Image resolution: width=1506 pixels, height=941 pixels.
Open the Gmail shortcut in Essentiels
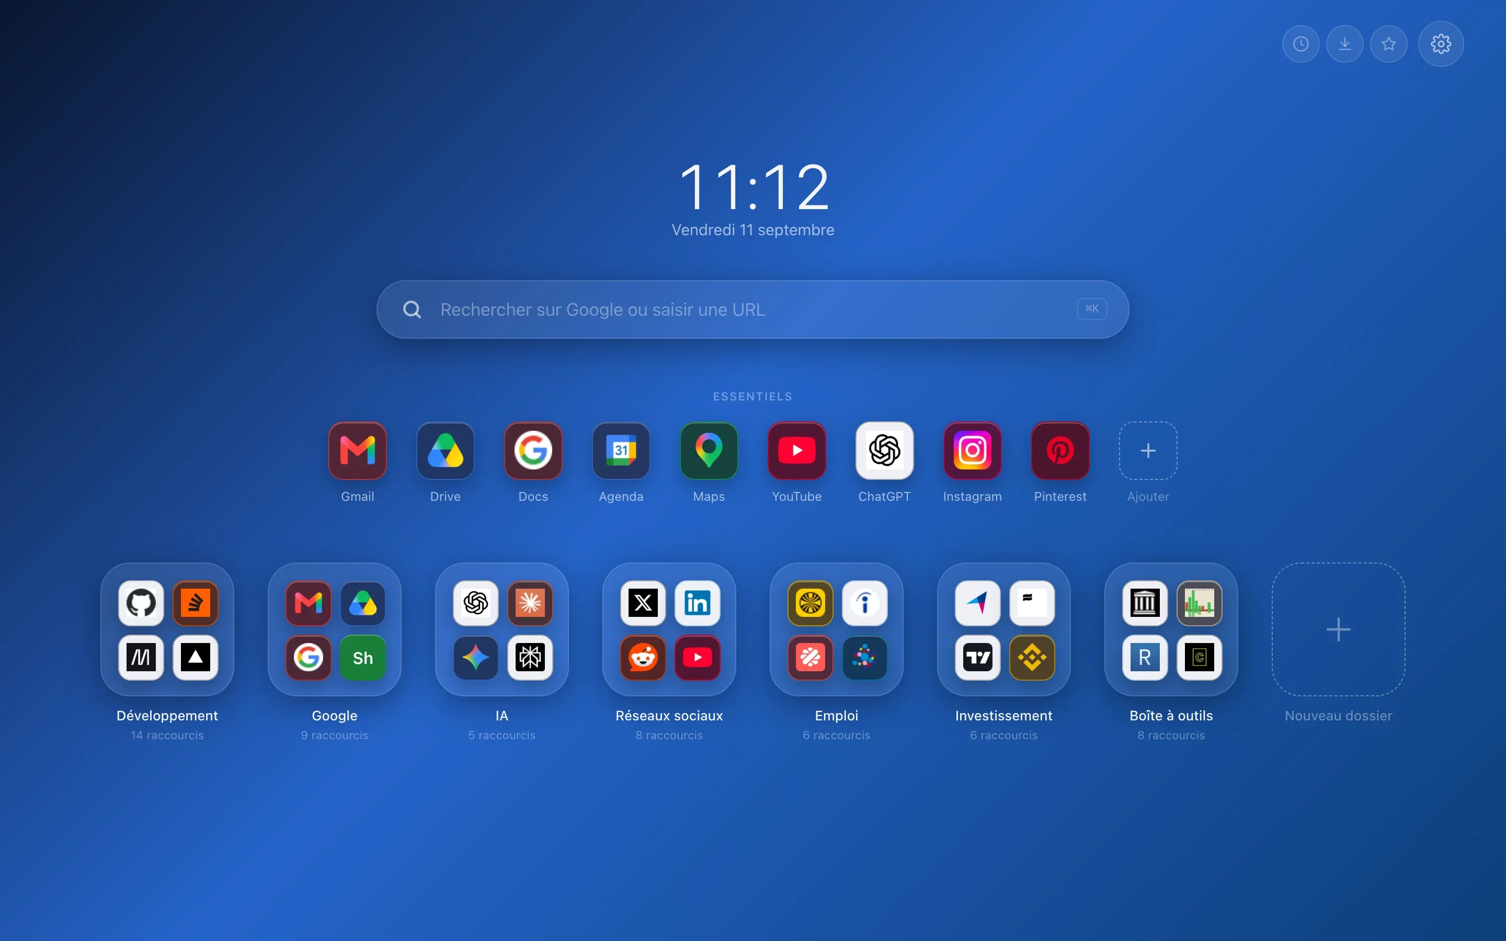(358, 451)
